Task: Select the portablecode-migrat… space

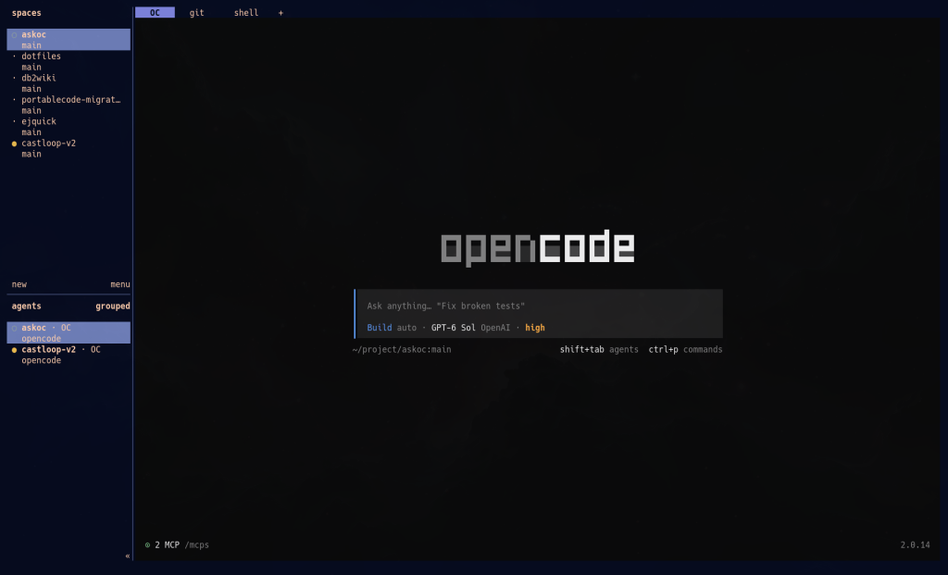Action: tap(69, 106)
